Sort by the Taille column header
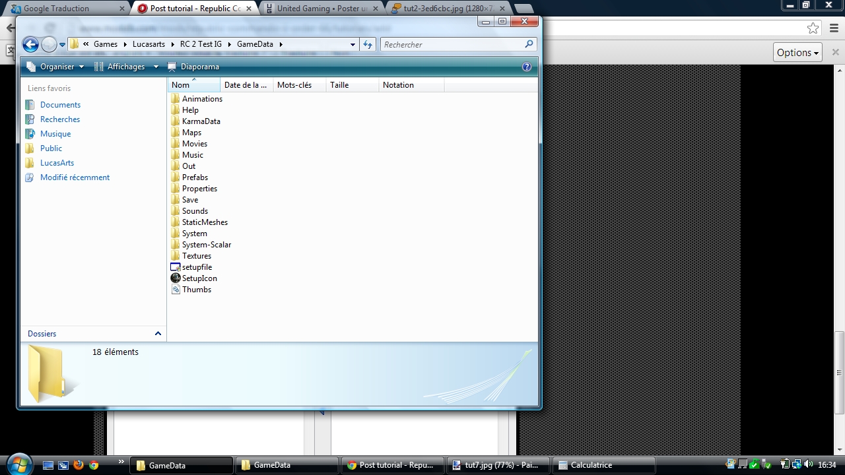845x475 pixels. point(353,85)
